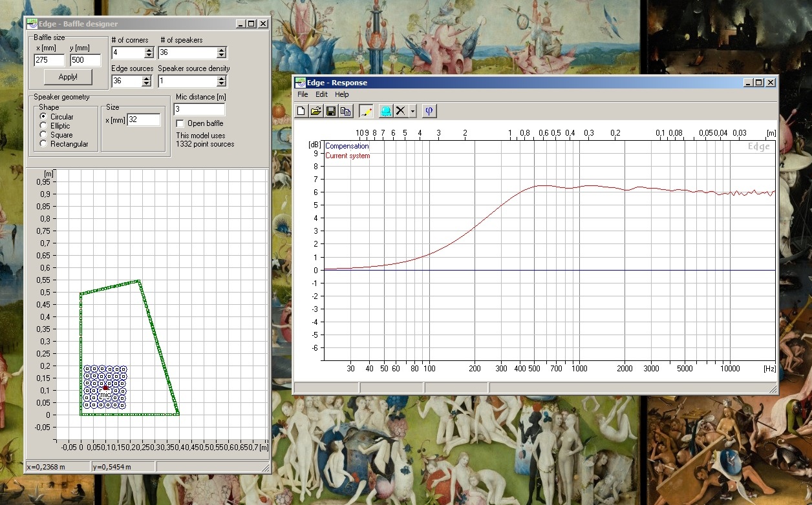The width and height of the screenshot is (812, 505).
Task: Open the Help menu
Action: (341, 94)
